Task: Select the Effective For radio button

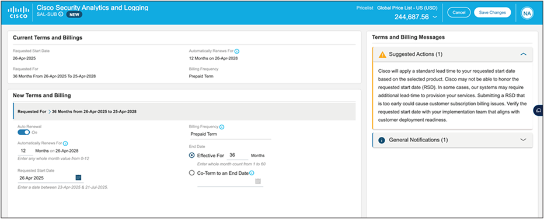Action: pyautogui.click(x=192, y=156)
